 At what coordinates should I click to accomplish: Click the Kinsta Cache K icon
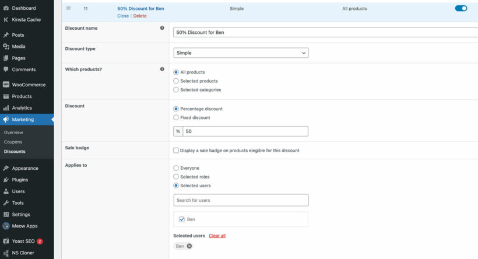(6, 20)
